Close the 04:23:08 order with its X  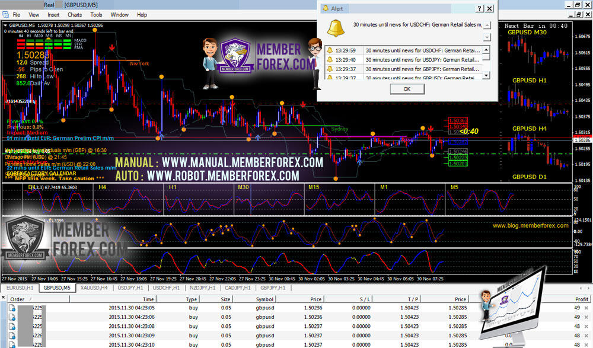(586, 326)
